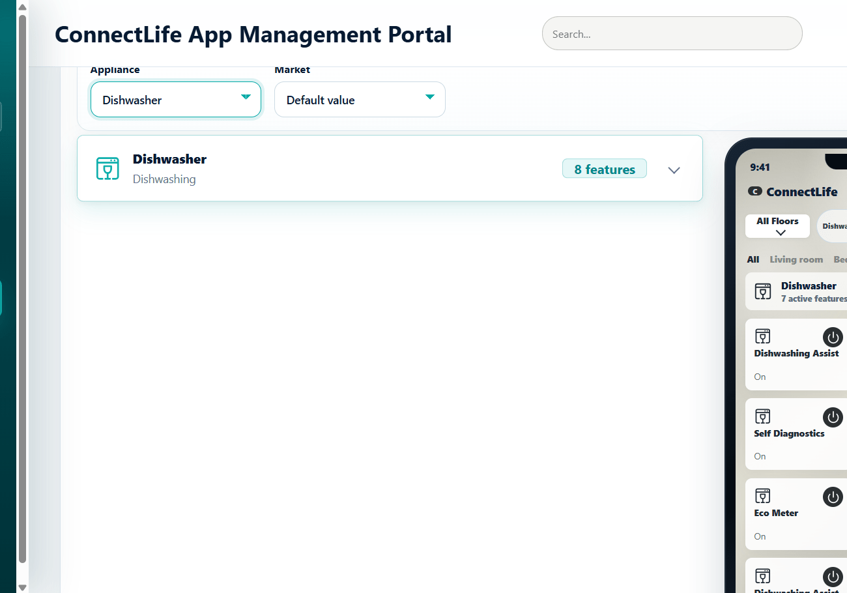Click the Self Diagnostics dishwasher icon
The height and width of the screenshot is (593, 847).
[762, 416]
